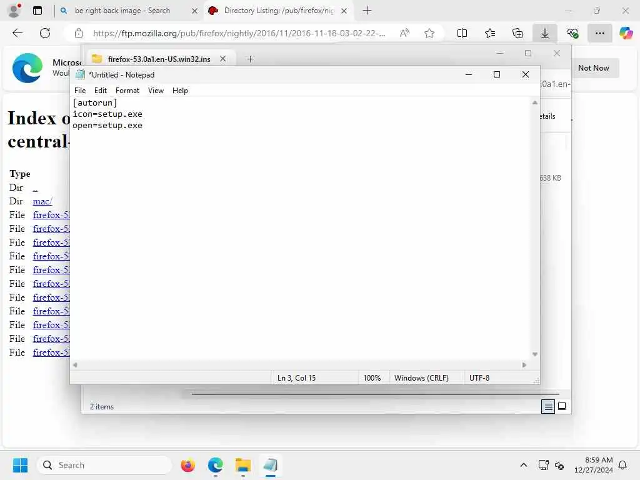
Task: Switch to the Directory Listing Edge tab
Action: click(x=279, y=11)
